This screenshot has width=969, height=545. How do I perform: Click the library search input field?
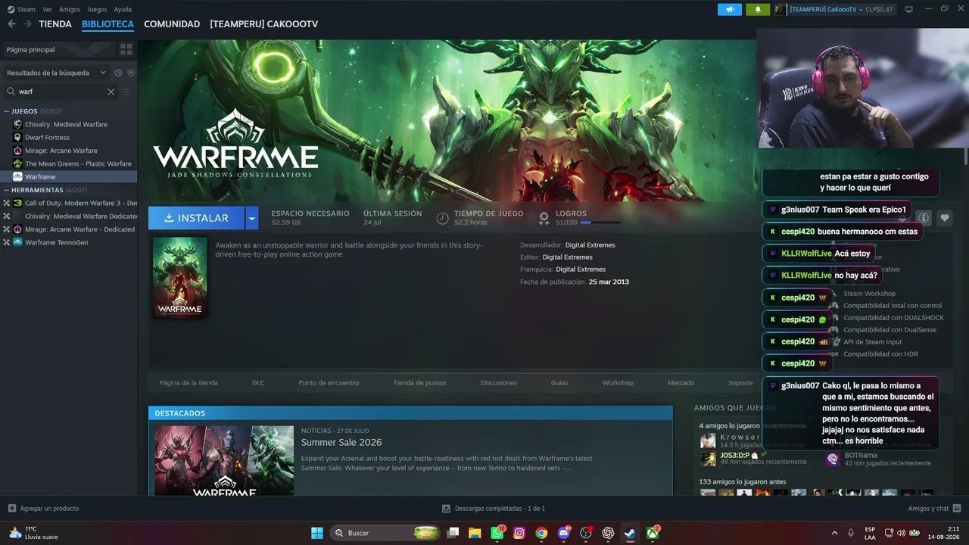(x=61, y=92)
